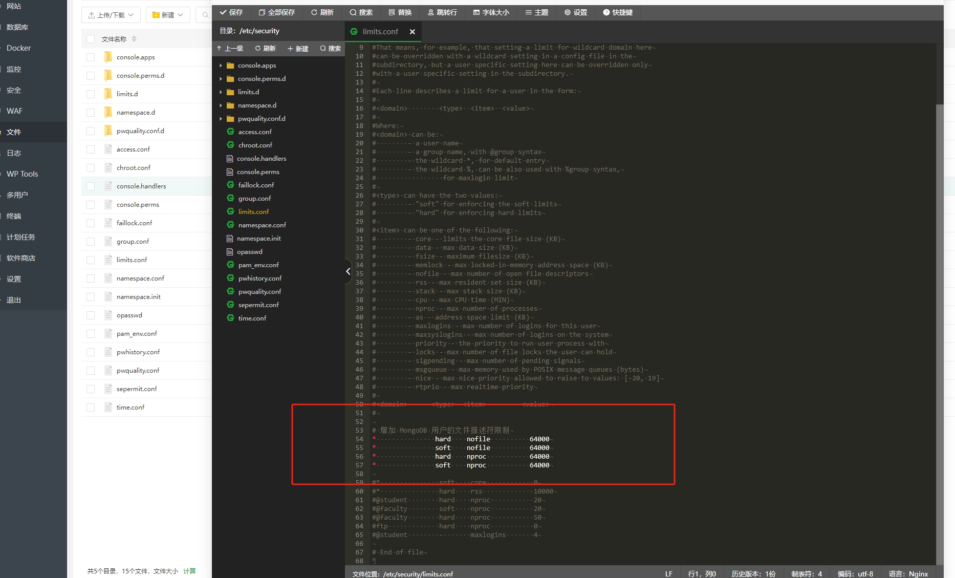
Task: Check the checkbox next to limits.conf file
Action: (x=91, y=260)
